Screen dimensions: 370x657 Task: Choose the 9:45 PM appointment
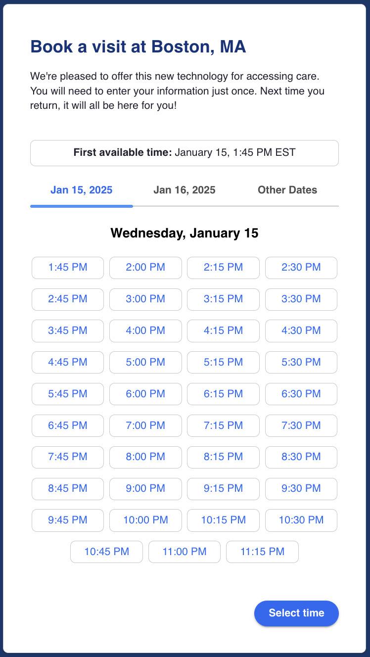pos(68,520)
